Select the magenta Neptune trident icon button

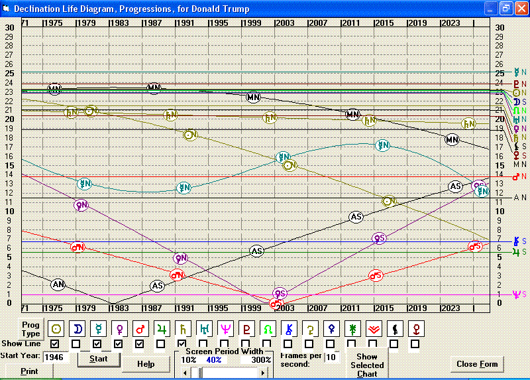[225, 328]
